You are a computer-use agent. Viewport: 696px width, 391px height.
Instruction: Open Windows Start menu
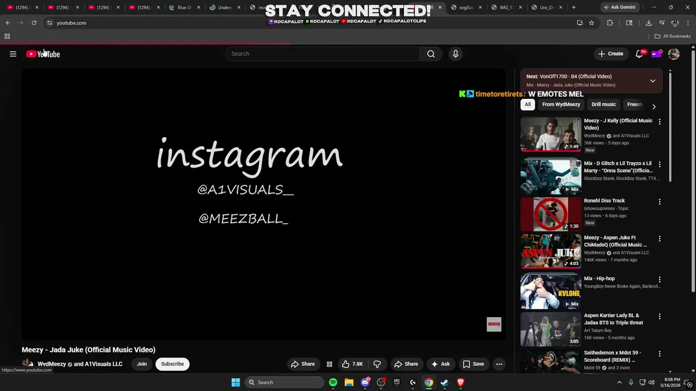(x=235, y=382)
